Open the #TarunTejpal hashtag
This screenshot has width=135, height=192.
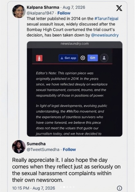point(106,19)
